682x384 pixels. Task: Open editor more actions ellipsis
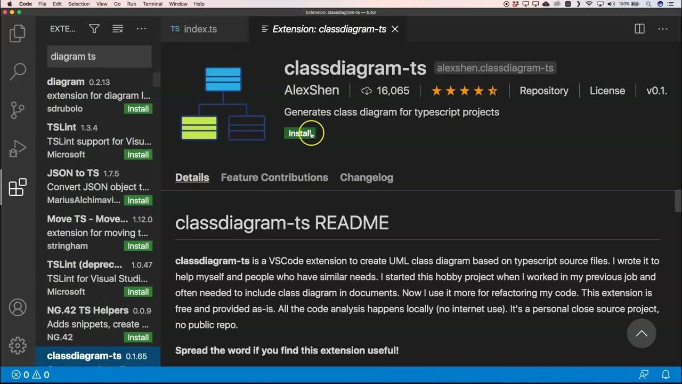point(663,29)
